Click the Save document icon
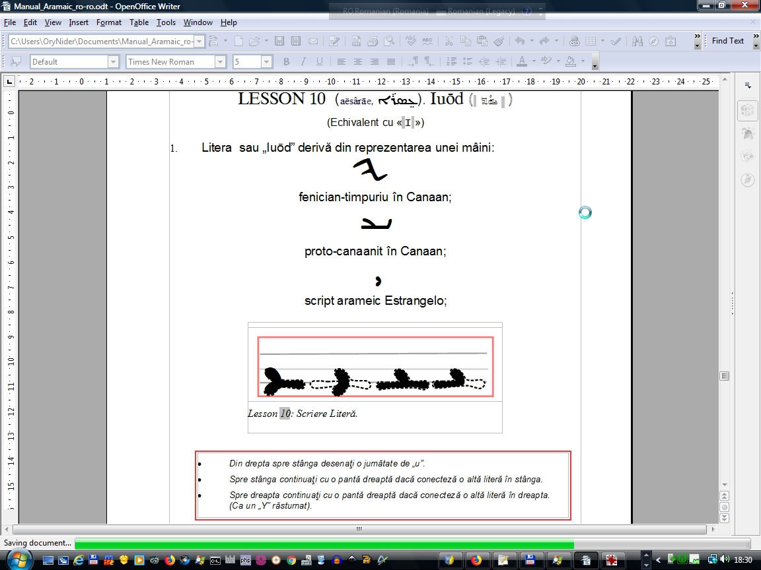Viewport: 761px width, 570px height. pos(279,41)
